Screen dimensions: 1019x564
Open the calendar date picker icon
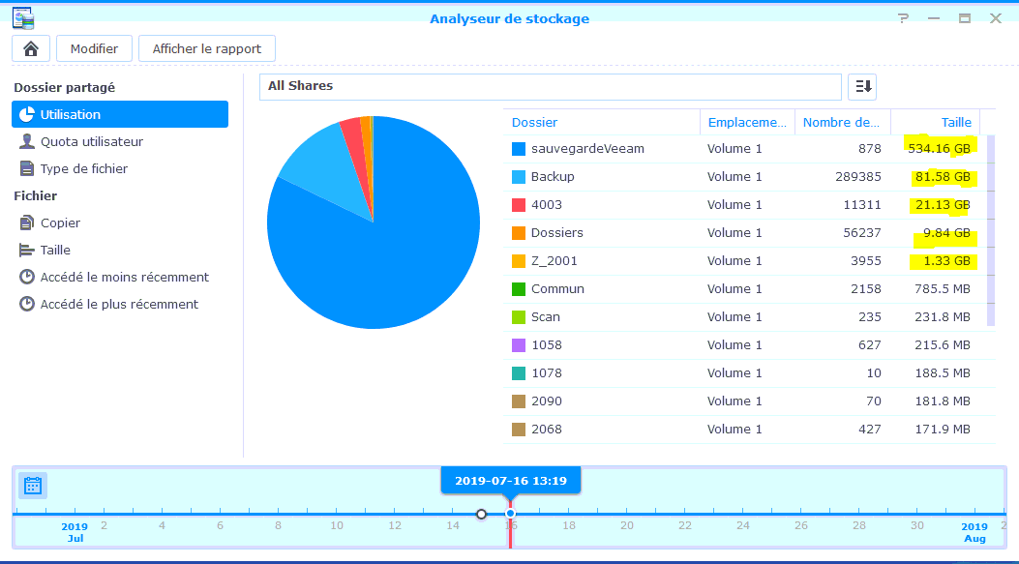tap(33, 486)
